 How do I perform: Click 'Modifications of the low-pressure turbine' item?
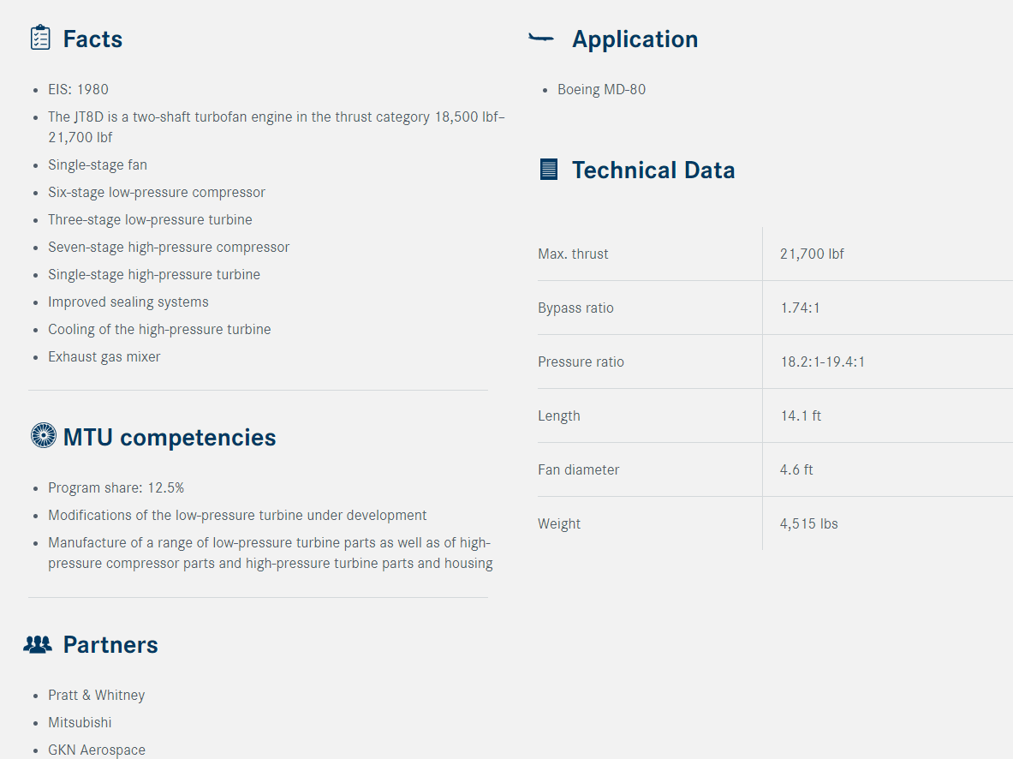(x=237, y=515)
